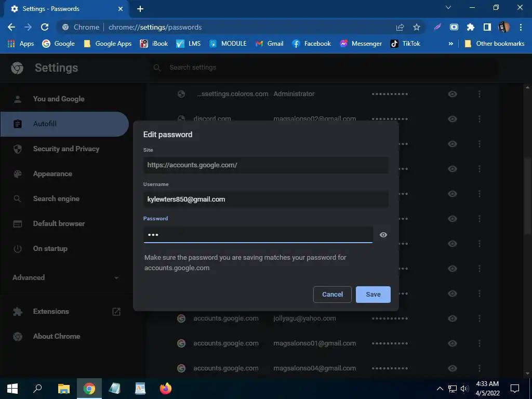Screen dimensions: 532x399
Task: Open the purple feather extension icon
Action: coord(437,27)
